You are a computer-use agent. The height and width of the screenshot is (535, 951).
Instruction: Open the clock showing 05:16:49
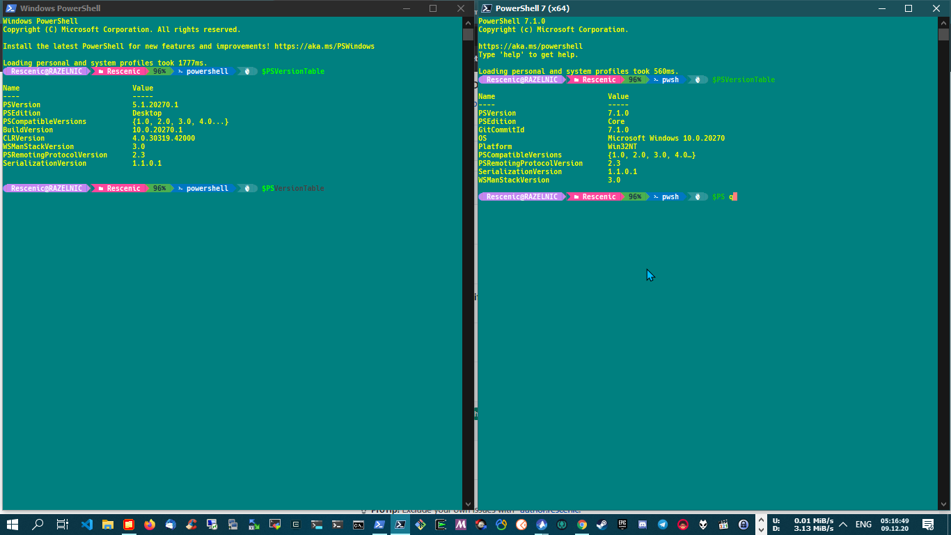pyautogui.click(x=895, y=525)
